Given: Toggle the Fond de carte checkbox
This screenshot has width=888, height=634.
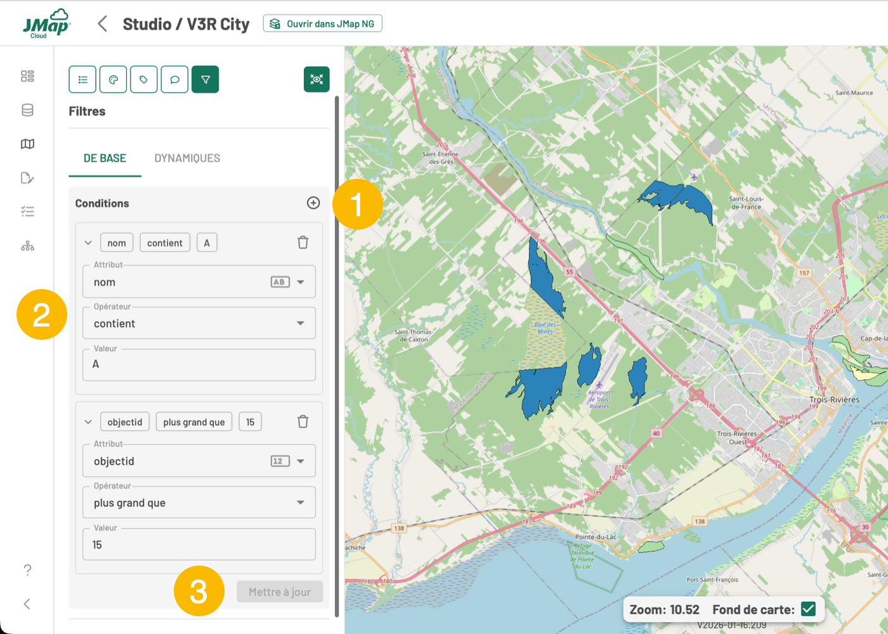Looking at the screenshot, I should pos(808,609).
